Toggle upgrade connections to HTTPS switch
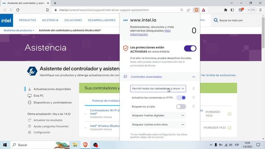 point(181,98)
